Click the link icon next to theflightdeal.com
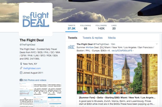Image resolution: width=162 pixels, height=107 pixels. [21, 68]
